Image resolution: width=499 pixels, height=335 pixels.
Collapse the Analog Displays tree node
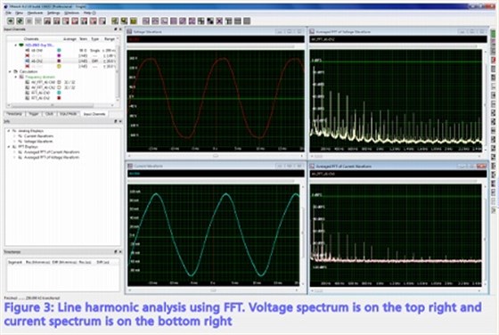click(x=9, y=131)
